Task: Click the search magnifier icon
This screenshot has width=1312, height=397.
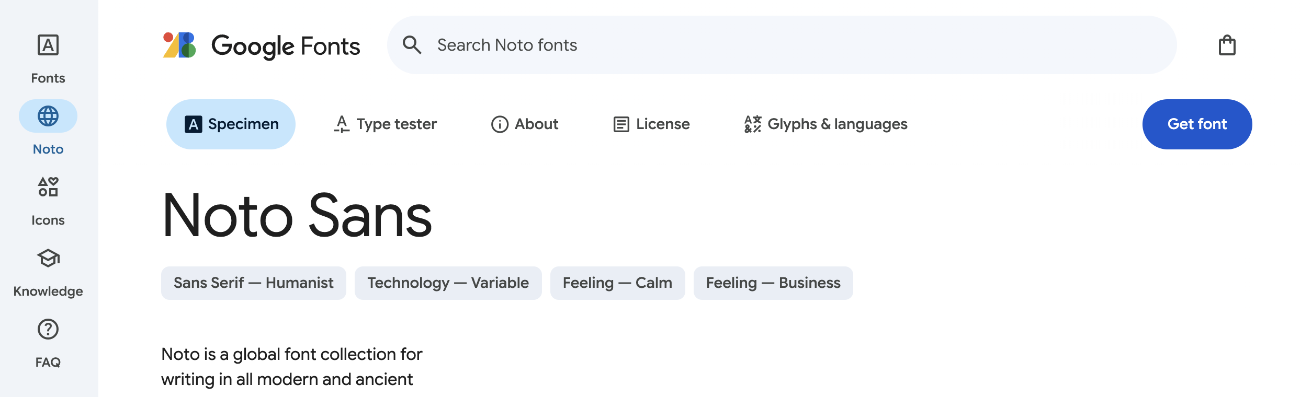Action: coord(412,45)
